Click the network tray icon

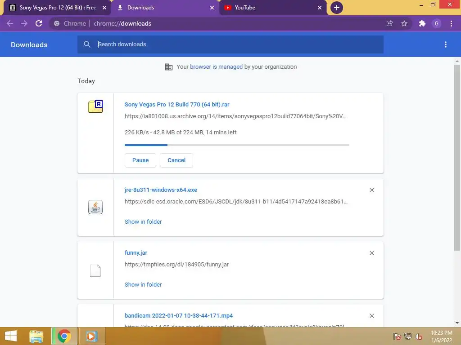(x=408, y=336)
